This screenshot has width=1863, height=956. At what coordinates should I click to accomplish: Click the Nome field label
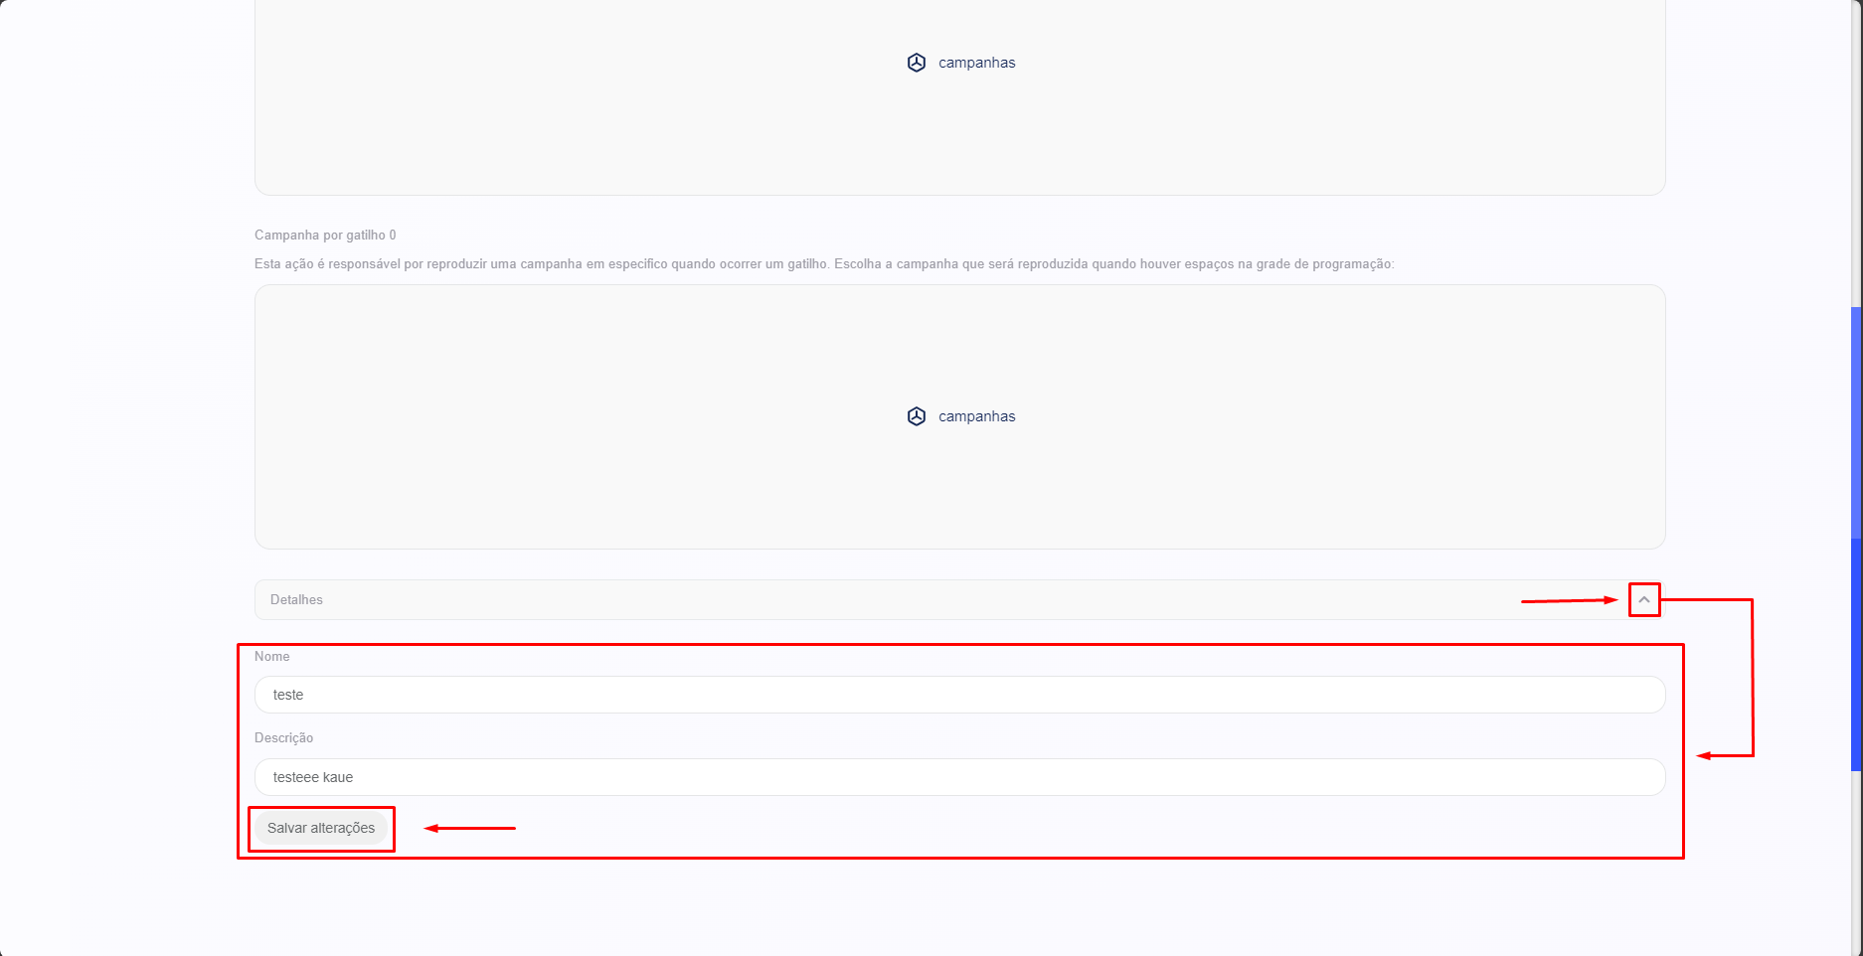pos(271,657)
